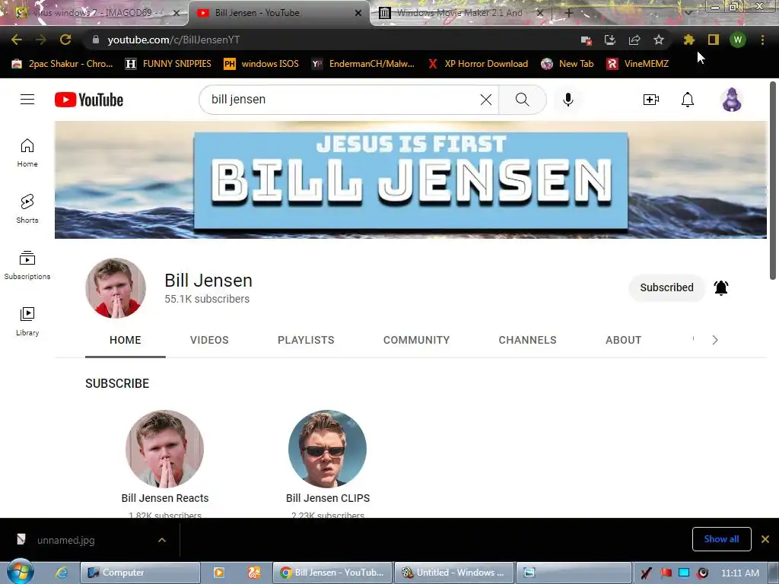Open the XP Horror Download bookmark
779x584 pixels.
(x=478, y=64)
